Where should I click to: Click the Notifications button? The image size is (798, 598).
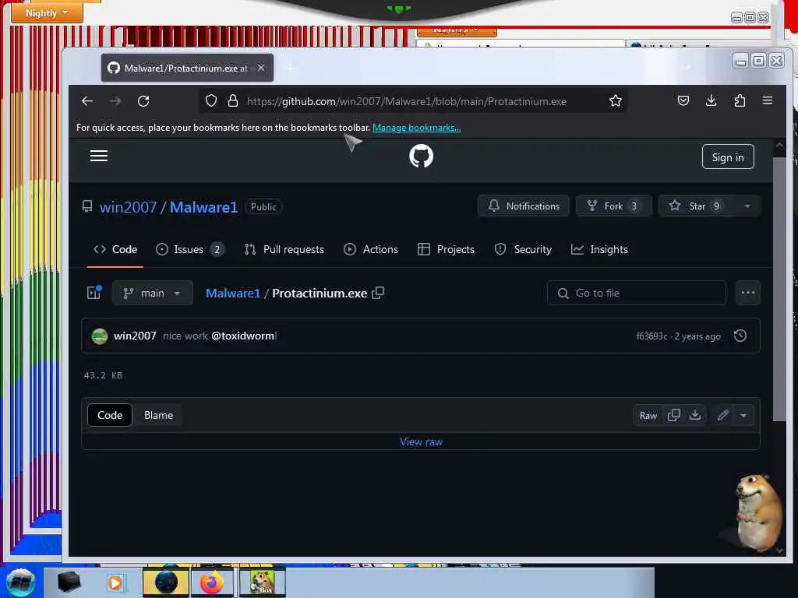coord(523,206)
